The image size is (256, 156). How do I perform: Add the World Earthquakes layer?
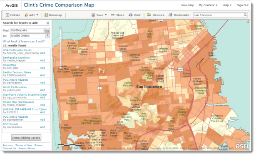pyautogui.click(x=42, y=90)
